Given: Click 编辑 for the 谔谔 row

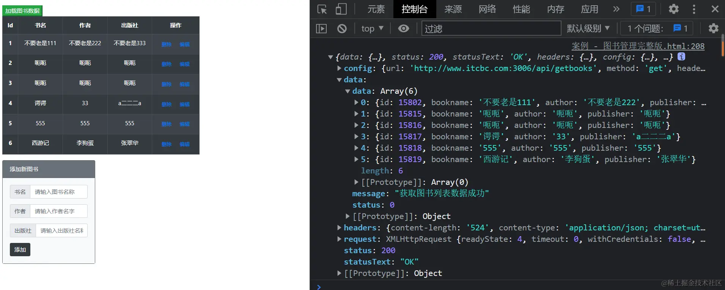Looking at the screenshot, I should coord(184,104).
